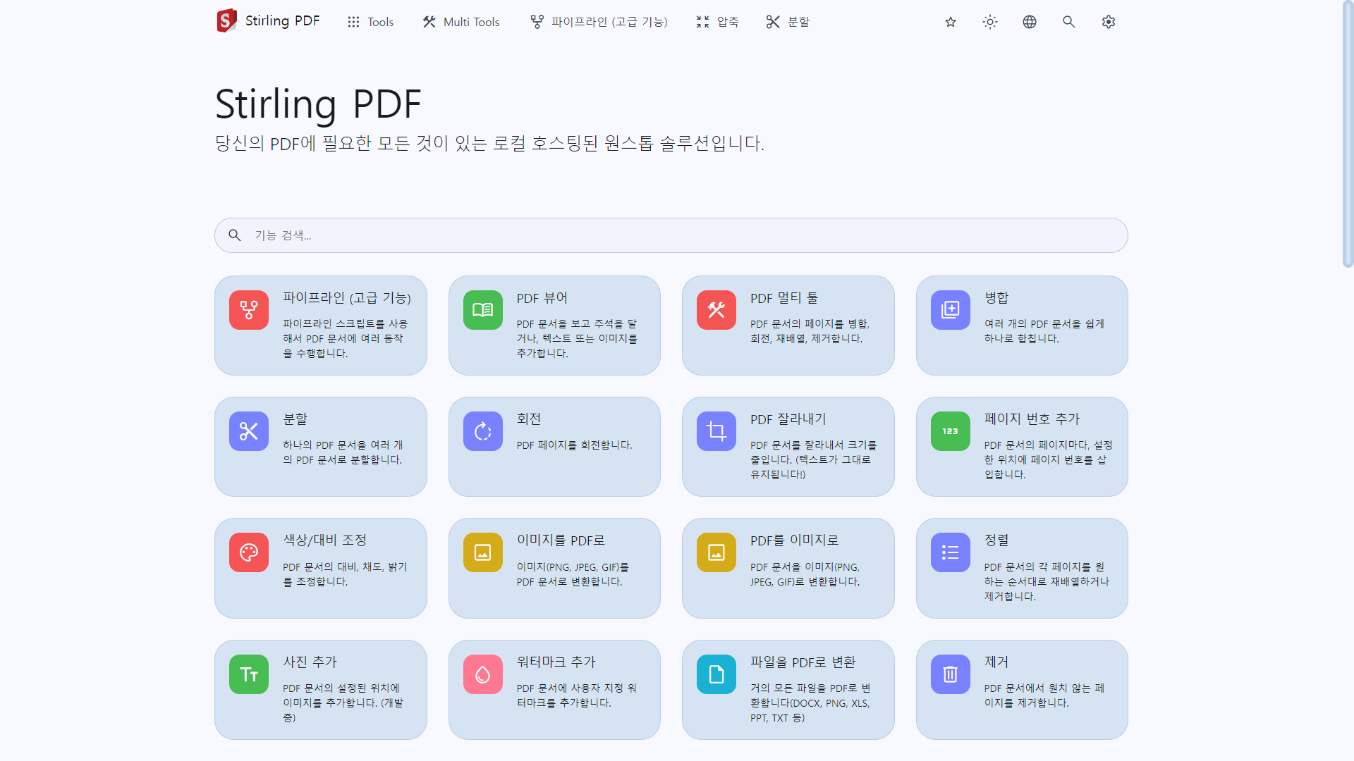Open the favorites star icon
1354x761 pixels.
[951, 22]
